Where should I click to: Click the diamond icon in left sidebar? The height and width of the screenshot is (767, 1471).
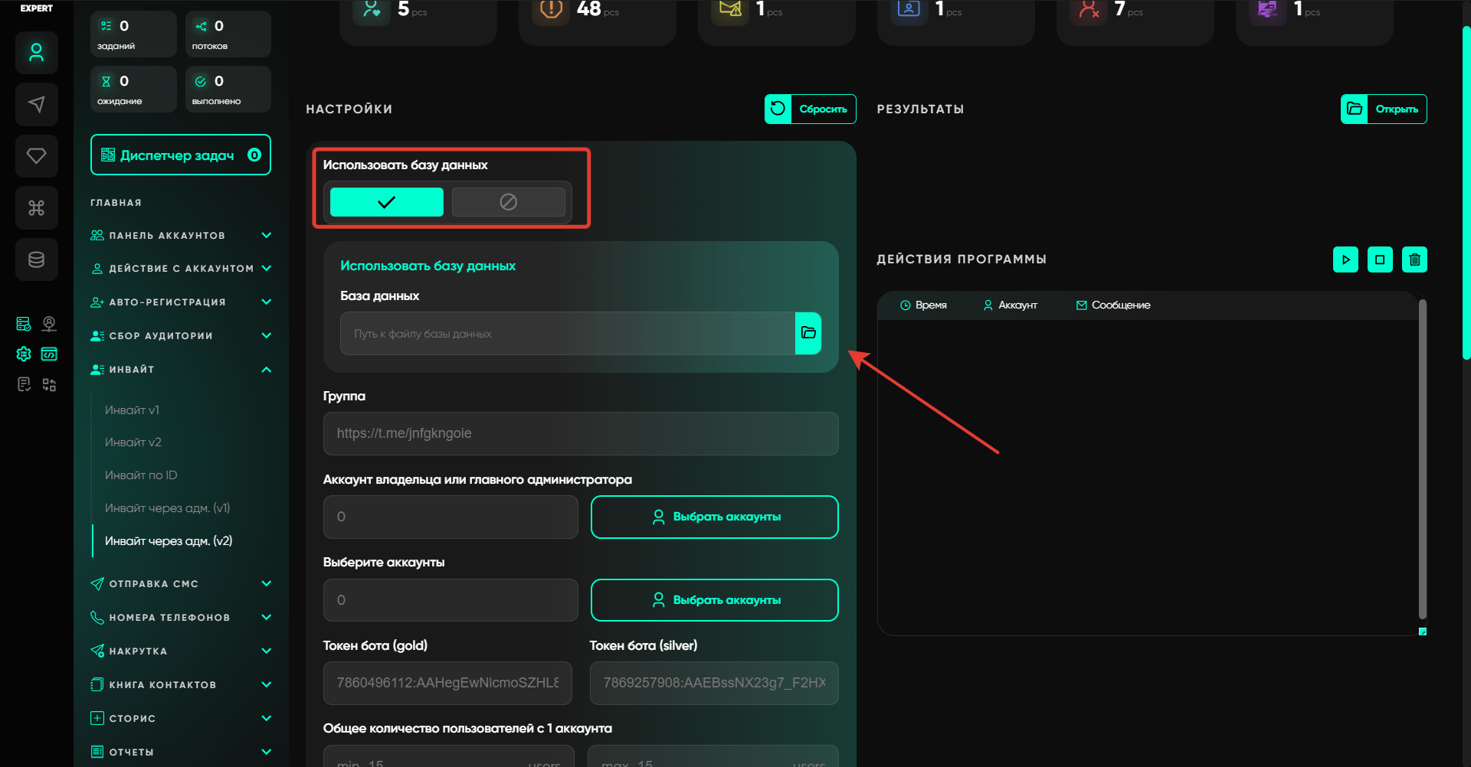pos(36,156)
